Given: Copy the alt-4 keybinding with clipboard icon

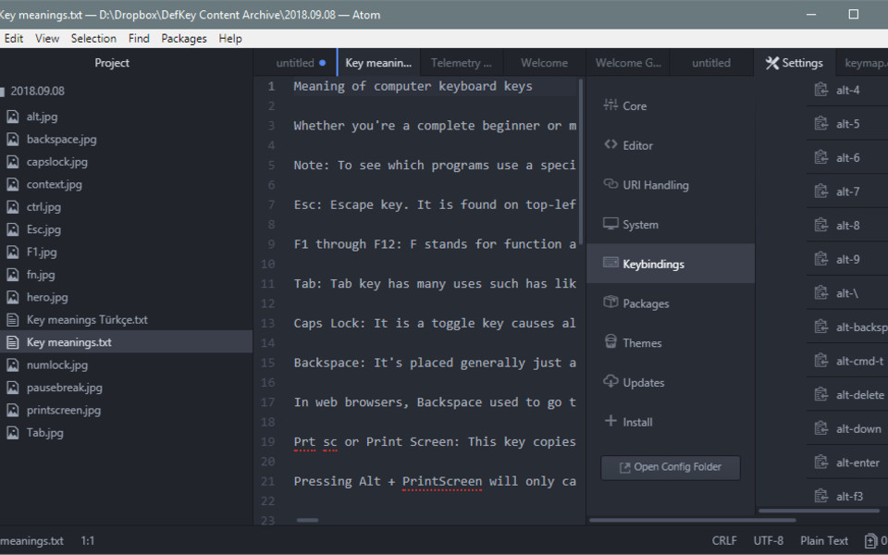Looking at the screenshot, I should click(x=820, y=90).
